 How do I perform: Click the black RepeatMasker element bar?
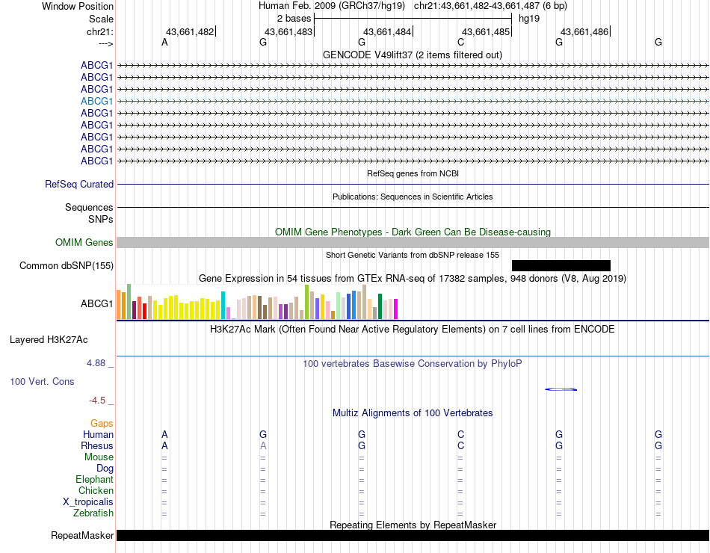click(413, 535)
